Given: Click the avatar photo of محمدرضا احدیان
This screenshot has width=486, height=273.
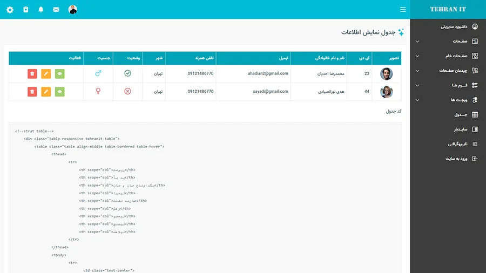Looking at the screenshot, I should click(x=387, y=74).
